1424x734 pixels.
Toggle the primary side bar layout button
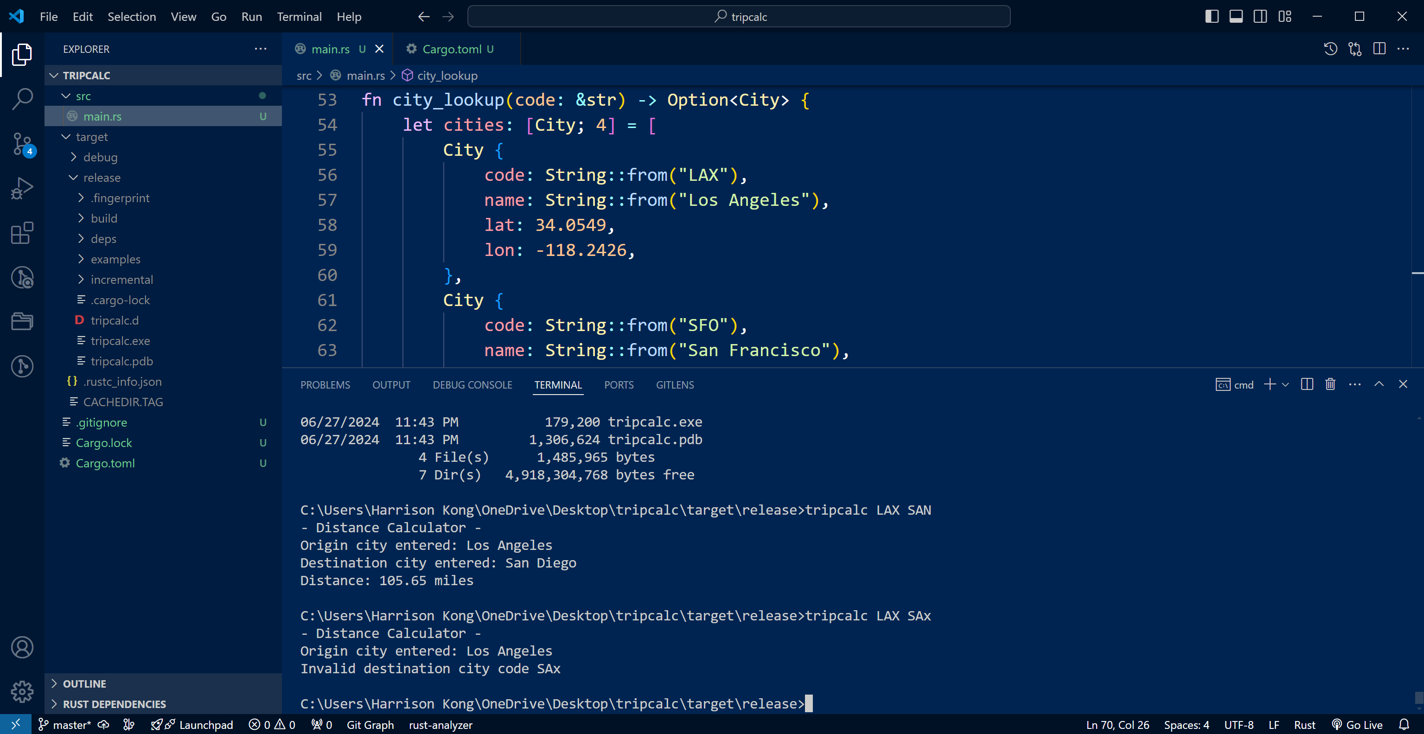tap(1212, 17)
